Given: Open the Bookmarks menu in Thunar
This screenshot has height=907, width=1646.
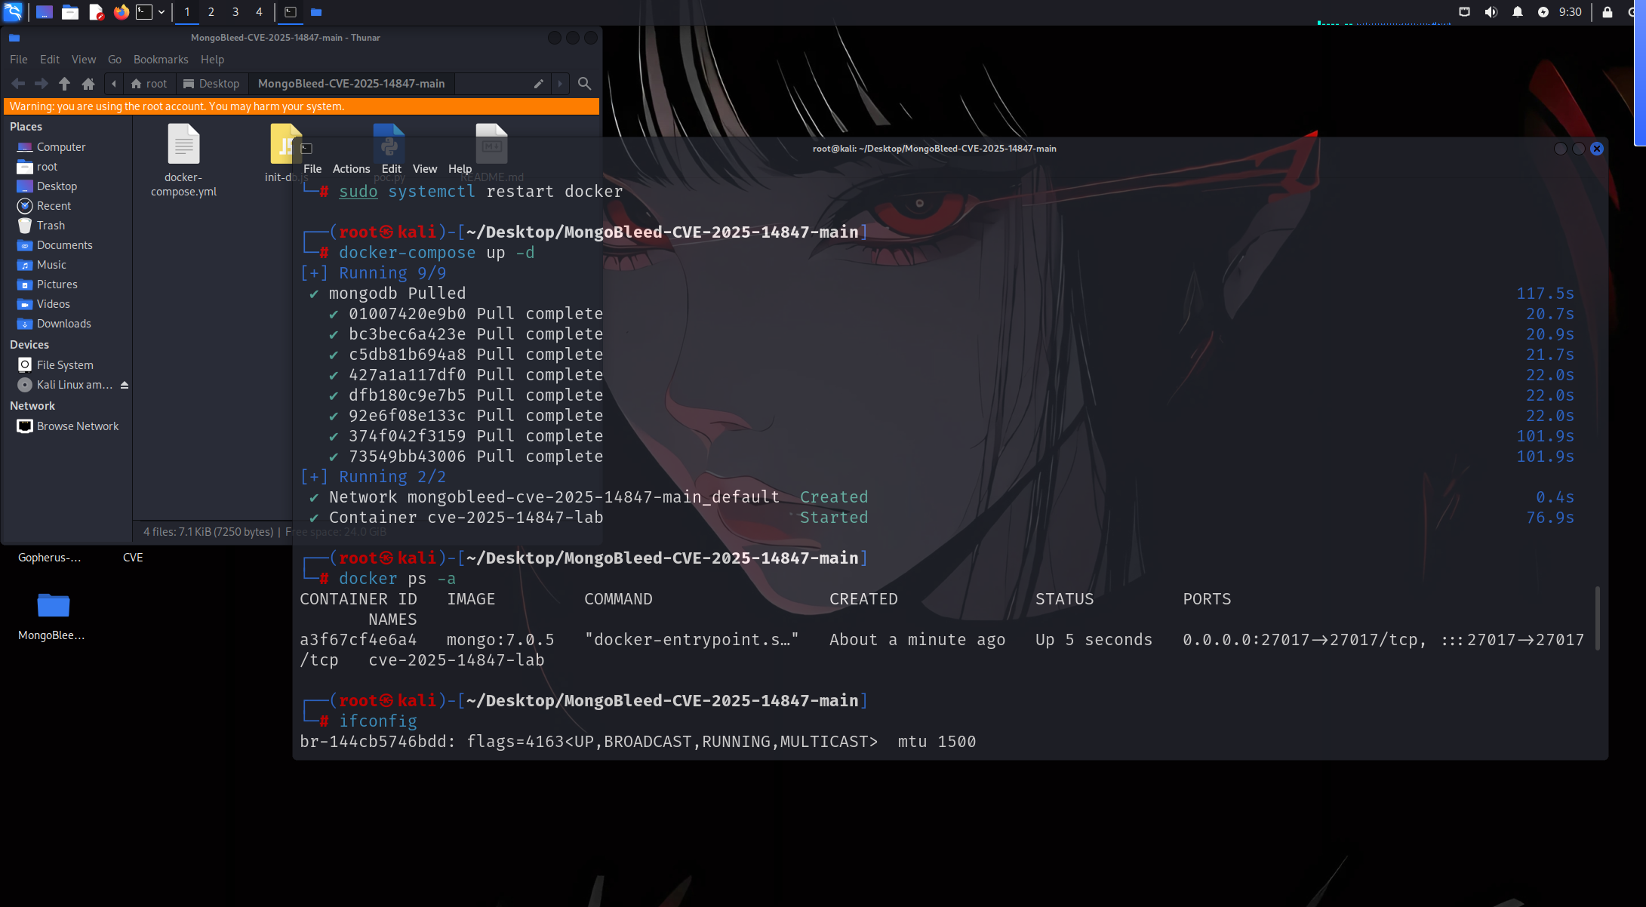Looking at the screenshot, I should click(161, 60).
